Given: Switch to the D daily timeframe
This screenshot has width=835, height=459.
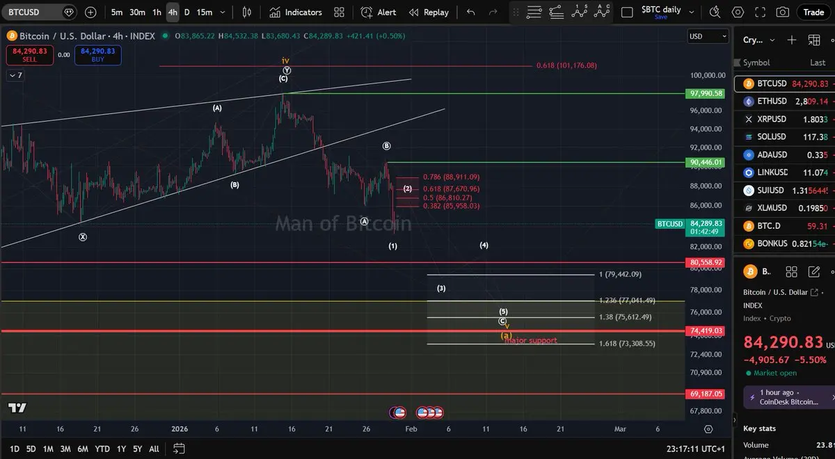Looking at the screenshot, I should [x=186, y=12].
